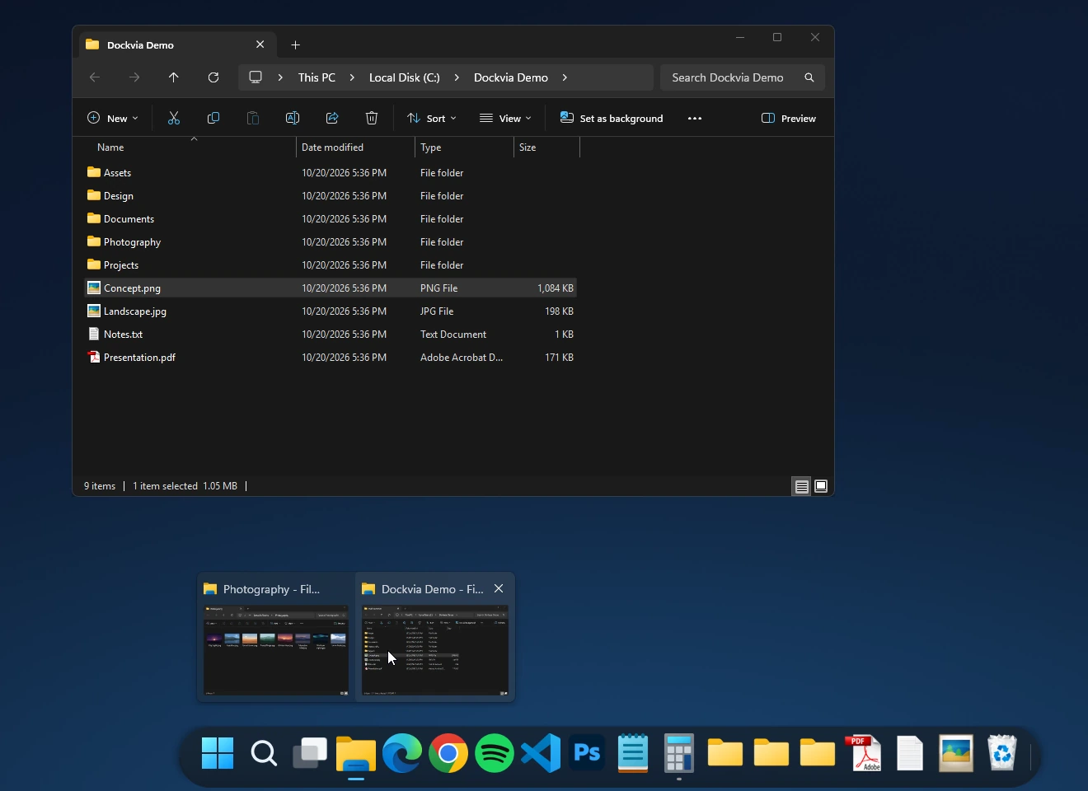1088x791 pixels.
Task: Click the Rename icon in the toolbar
Action: tap(293, 118)
